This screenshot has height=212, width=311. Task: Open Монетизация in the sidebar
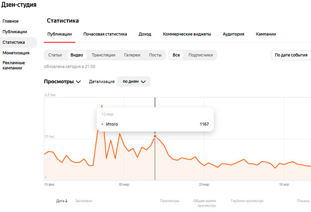(x=16, y=53)
